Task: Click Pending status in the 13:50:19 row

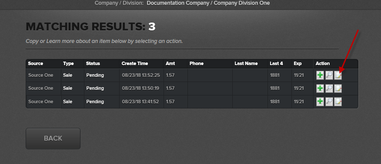Action: coord(95,88)
